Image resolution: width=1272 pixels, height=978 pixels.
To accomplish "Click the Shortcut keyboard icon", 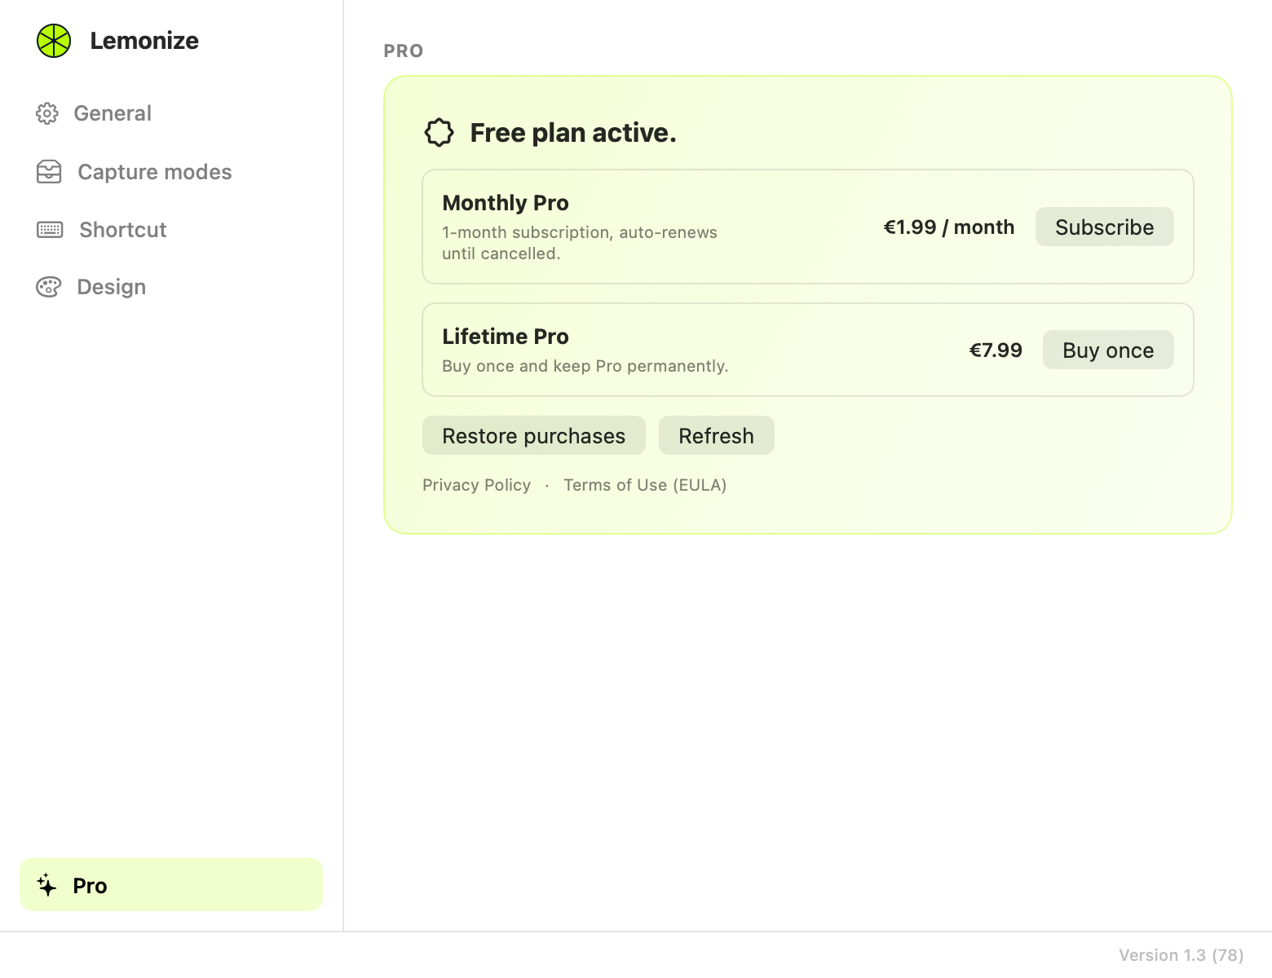I will [x=50, y=230].
